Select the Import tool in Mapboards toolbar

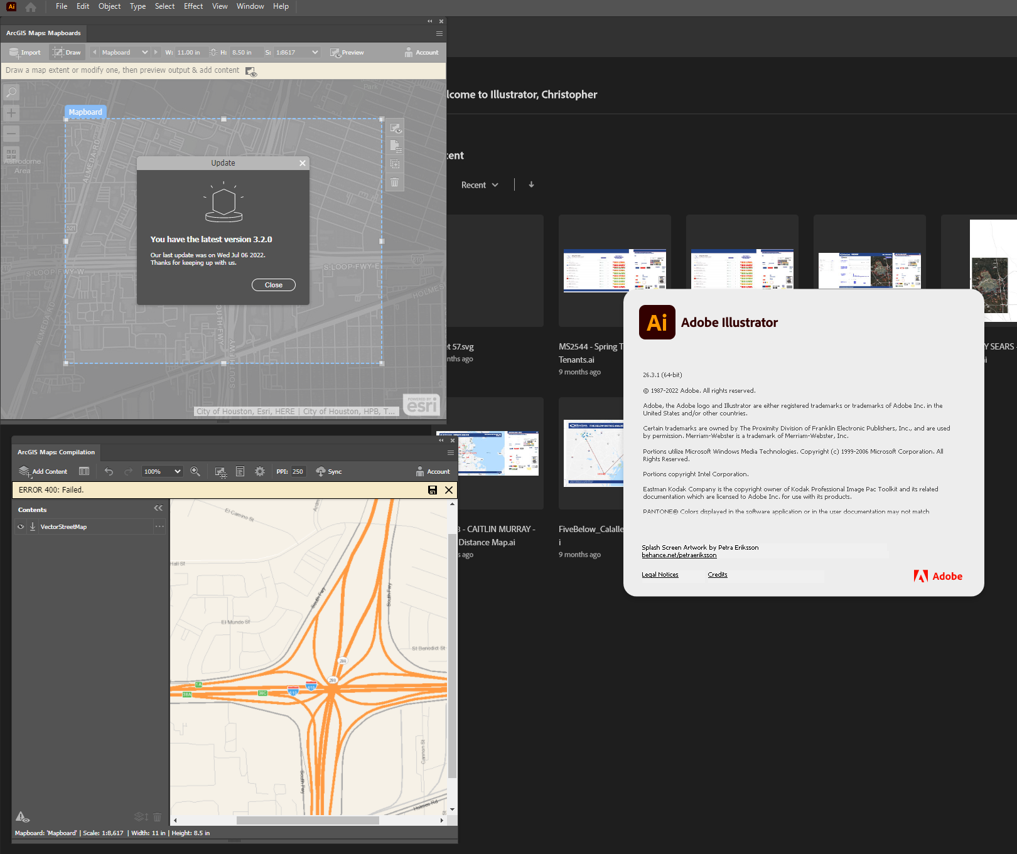click(x=24, y=52)
